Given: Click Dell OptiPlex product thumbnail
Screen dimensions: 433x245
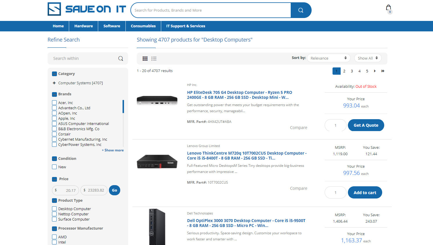Looking at the screenshot, I should 157,227.
